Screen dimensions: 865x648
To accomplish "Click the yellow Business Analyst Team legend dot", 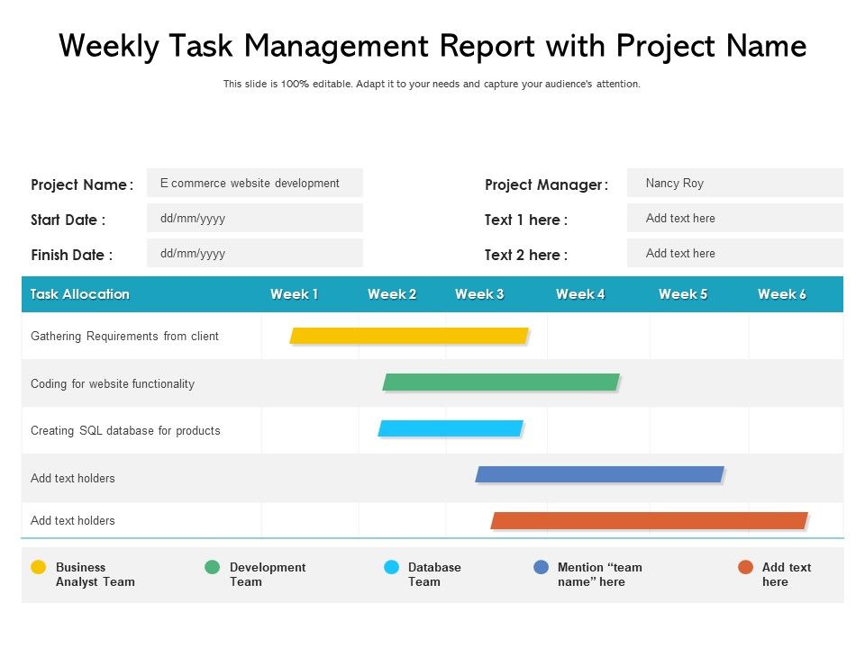I will coord(38,567).
